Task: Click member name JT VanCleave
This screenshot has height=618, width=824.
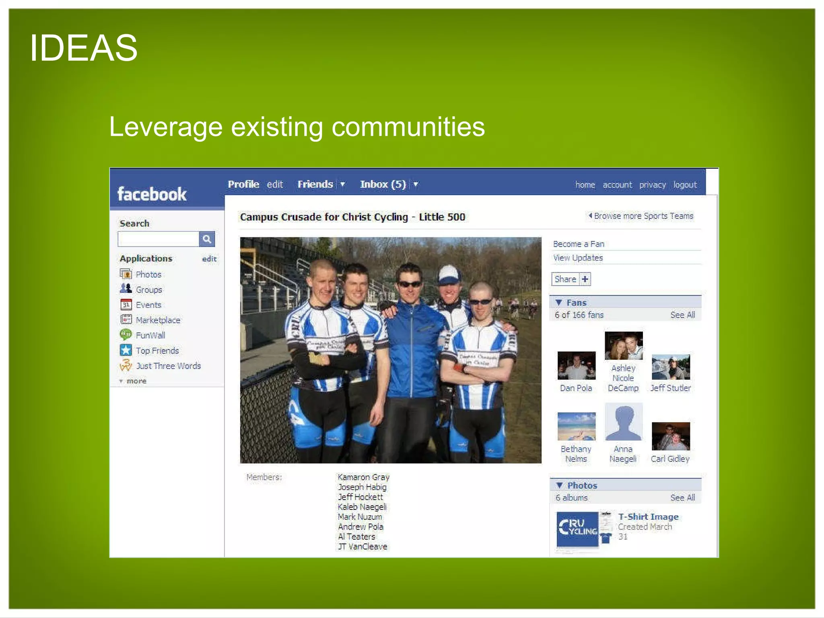Action: click(x=363, y=546)
